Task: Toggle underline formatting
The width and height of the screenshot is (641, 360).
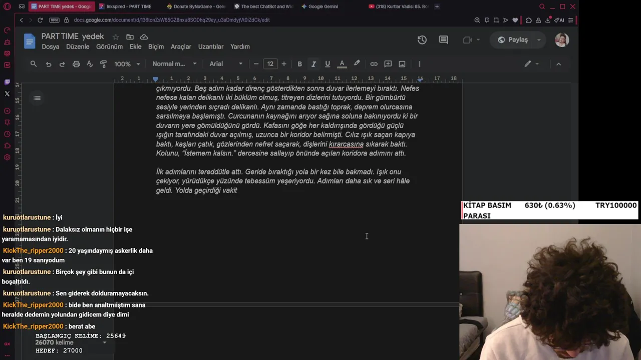Action: tap(328, 64)
